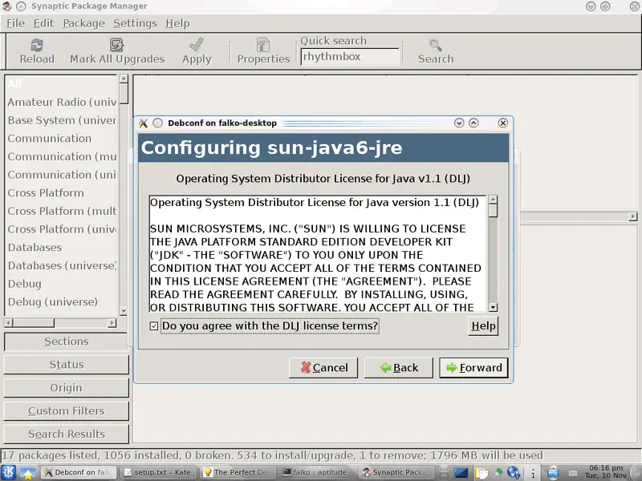Click the Synaptic title bar app icon

(7, 6)
